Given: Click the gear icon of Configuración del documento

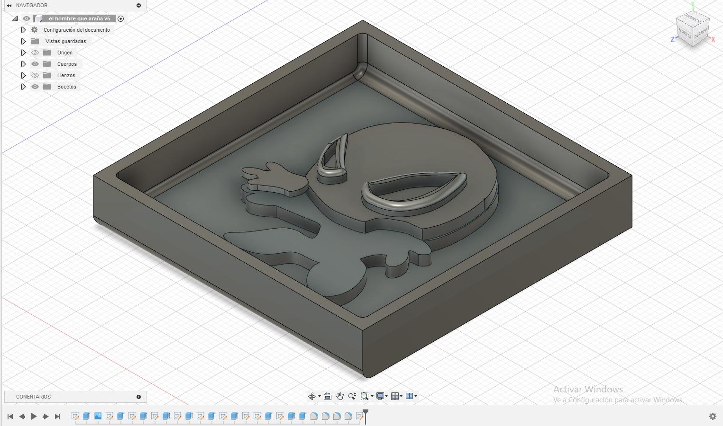Looking at the screenshot, I should [x=35, y=30].
